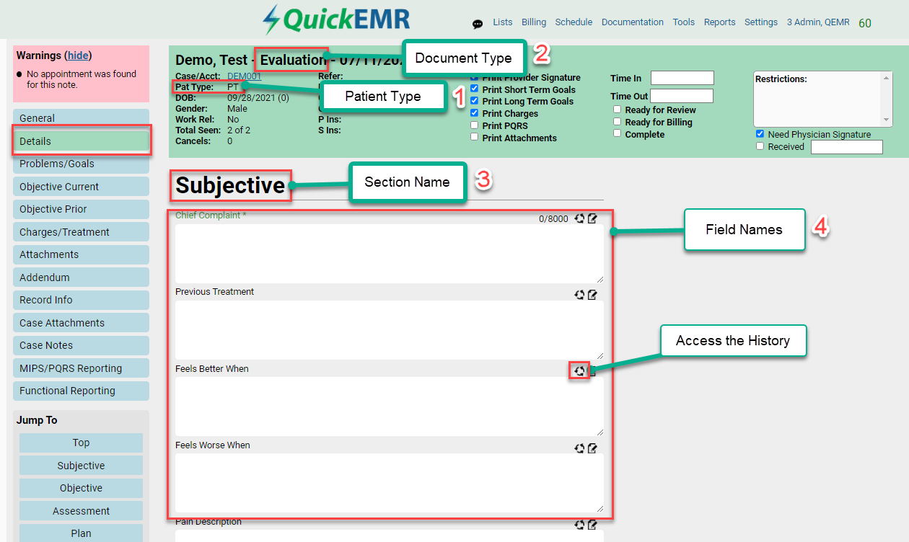Open Charges/Treatment tab
909x542 pixels.
(x=81, y=232)
